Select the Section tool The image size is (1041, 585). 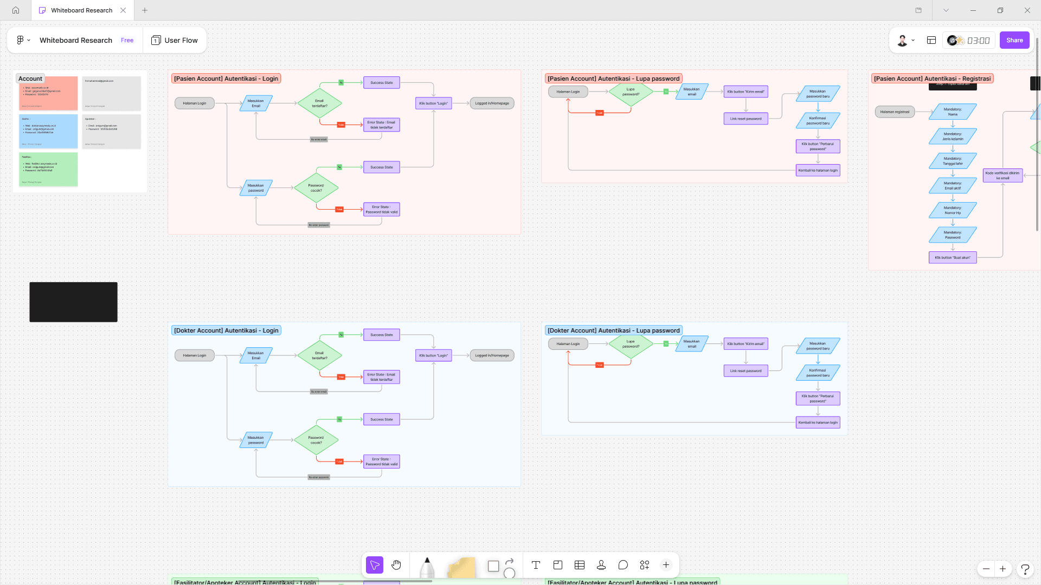pos(557,565)
